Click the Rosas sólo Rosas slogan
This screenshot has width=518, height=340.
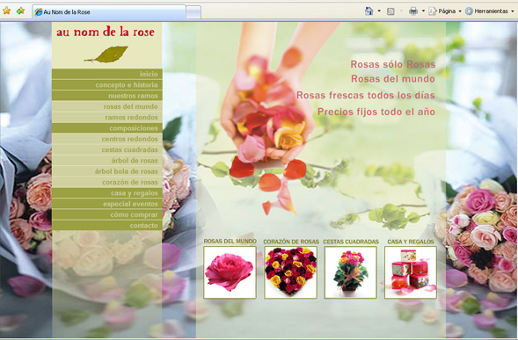click(x=393, y=64)
